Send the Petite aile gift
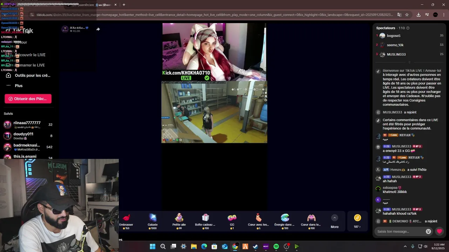449x252 pixels. pyautogui.click(x=179, y=222)
